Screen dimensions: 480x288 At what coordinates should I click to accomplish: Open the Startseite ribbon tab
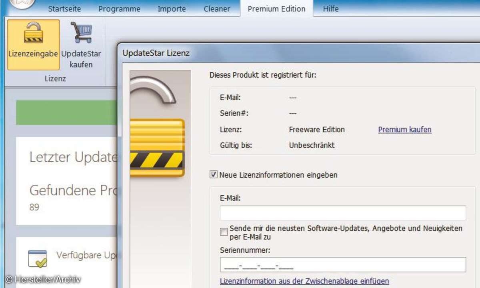(64, 8)
